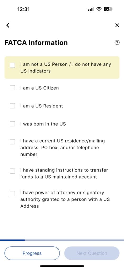Tap the FATCA Information heading
The image size is (124, 269).
point(36,43)
